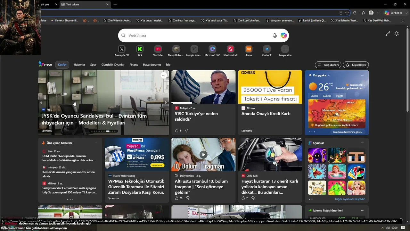This screenshot has height=231, width=410.
Task: Select the Harita weather map tab
Action: click(340, 96)
